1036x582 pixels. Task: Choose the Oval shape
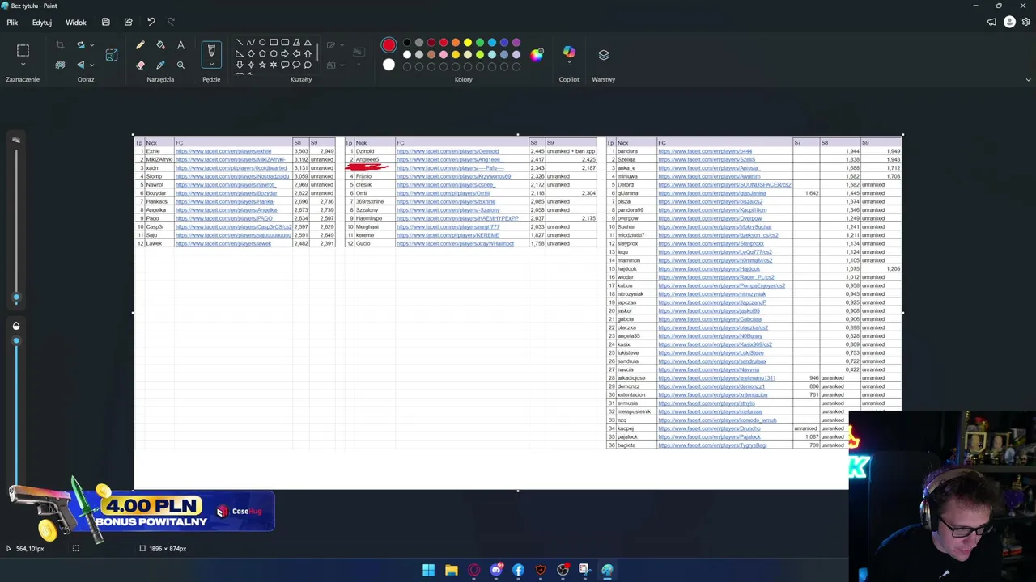262,42
